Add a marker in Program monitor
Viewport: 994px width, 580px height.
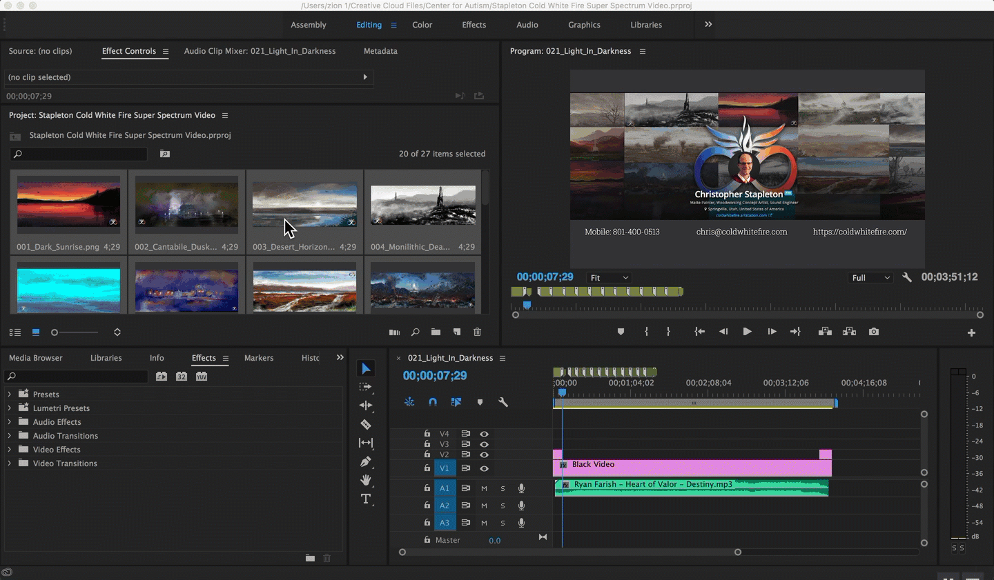tap(621, 332)
